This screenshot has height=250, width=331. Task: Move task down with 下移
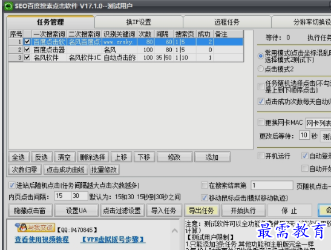tap(144, 157)
